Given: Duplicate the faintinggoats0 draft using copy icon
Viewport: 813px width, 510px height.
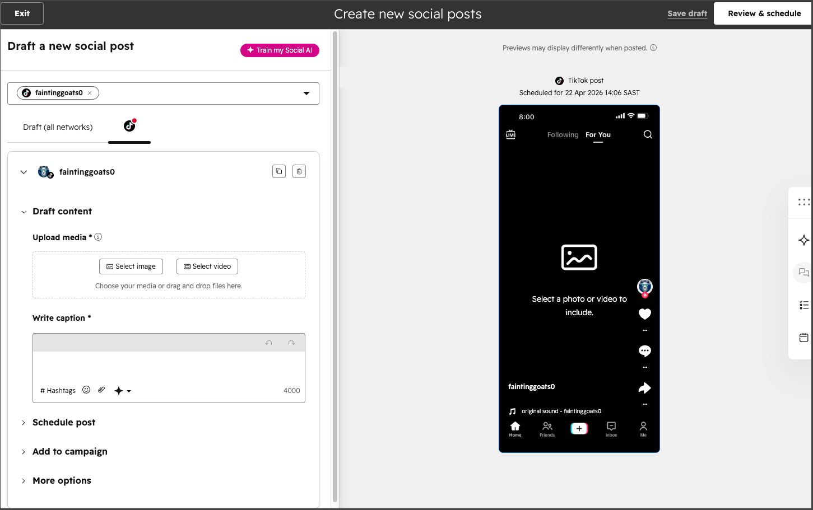Looking at the screenshot, I should [x=278, y=171].
